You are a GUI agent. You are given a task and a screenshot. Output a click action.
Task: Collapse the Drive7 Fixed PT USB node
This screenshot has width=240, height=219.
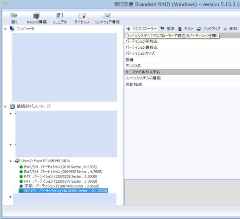click(x=11, y=161)
